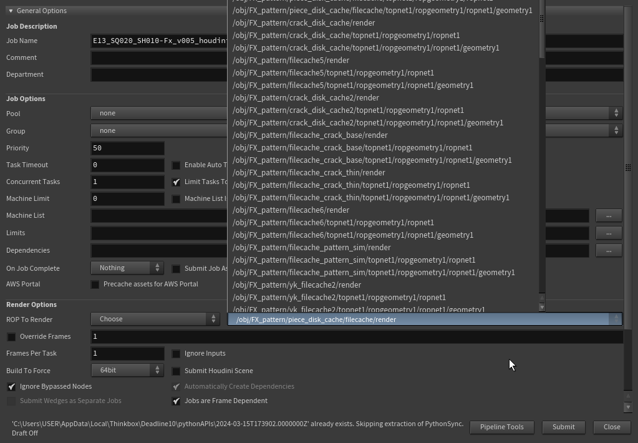The image size is (638, 443).
Task: Click the dropdown list scroll up arrow
Action: tap(541, 298)
